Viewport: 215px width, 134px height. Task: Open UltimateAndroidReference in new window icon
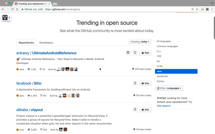[128, 53]
